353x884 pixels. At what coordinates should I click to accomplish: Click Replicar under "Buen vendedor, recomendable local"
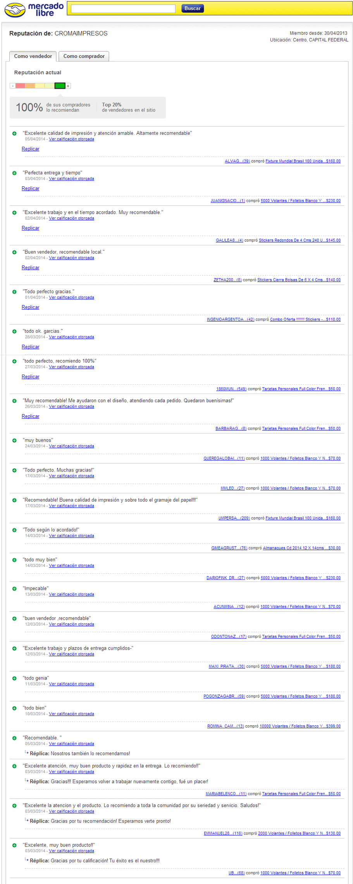[30, 268]
